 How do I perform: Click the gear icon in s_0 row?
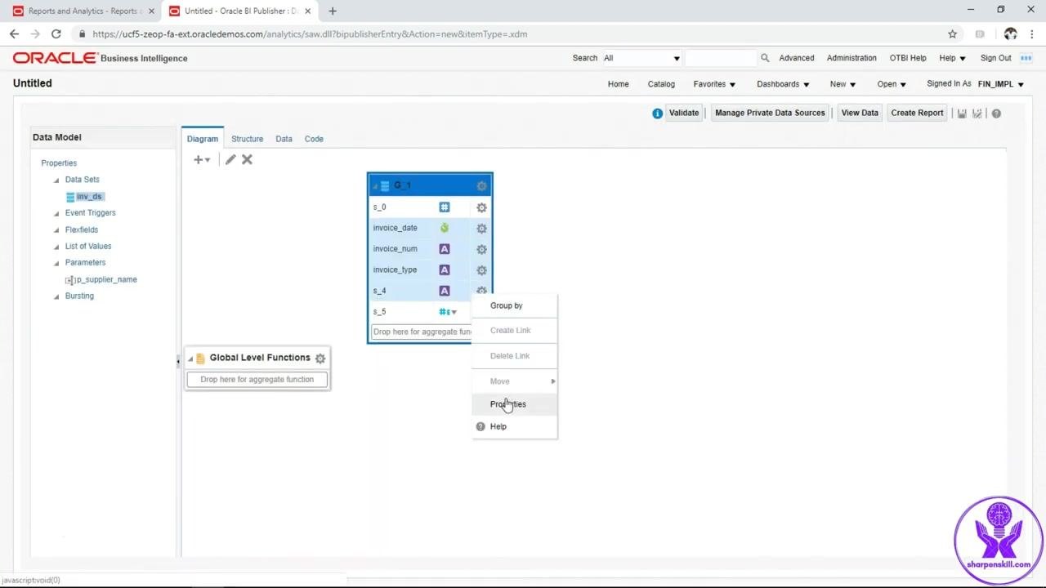481,207
